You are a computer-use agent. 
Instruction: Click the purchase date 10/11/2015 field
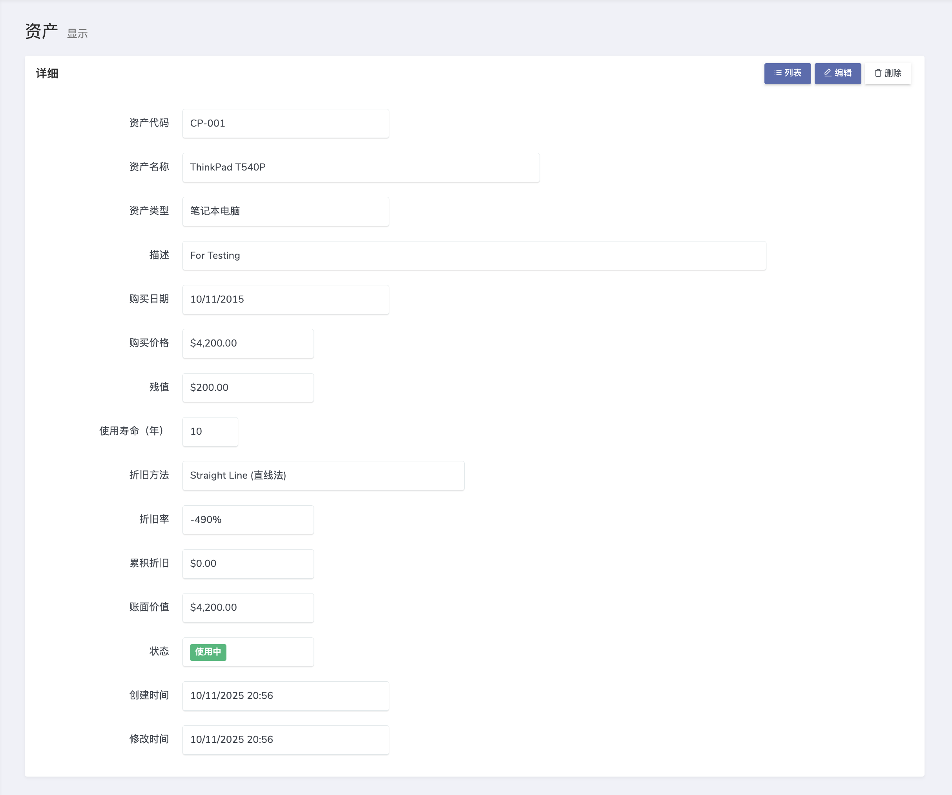pyautogui.click(x=286, y=299)
